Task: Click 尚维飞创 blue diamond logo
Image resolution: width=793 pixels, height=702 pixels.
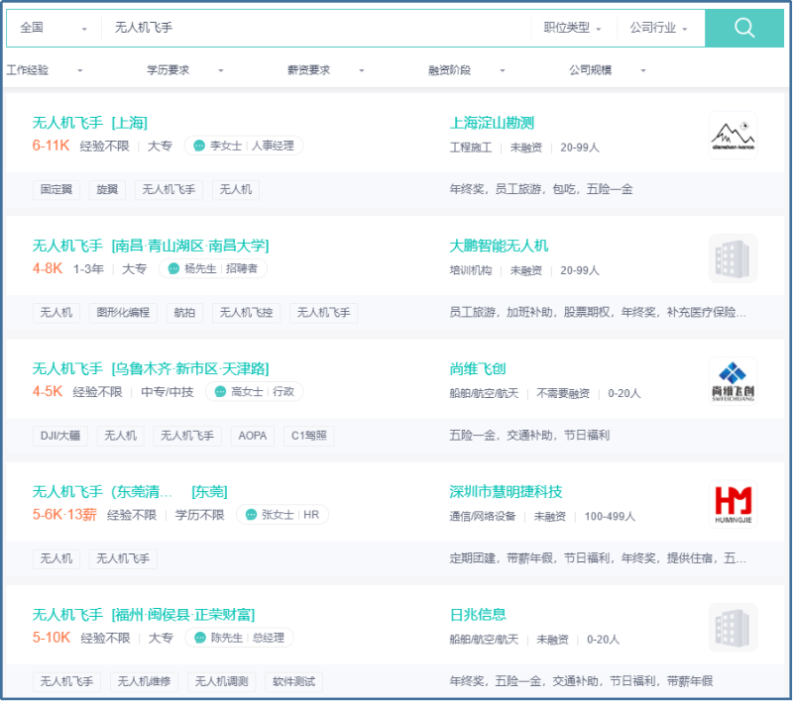Action: 733,381
